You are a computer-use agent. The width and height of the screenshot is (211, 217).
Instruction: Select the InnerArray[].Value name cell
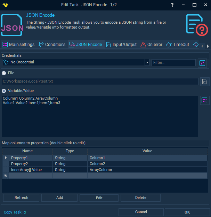coord(31,170)
